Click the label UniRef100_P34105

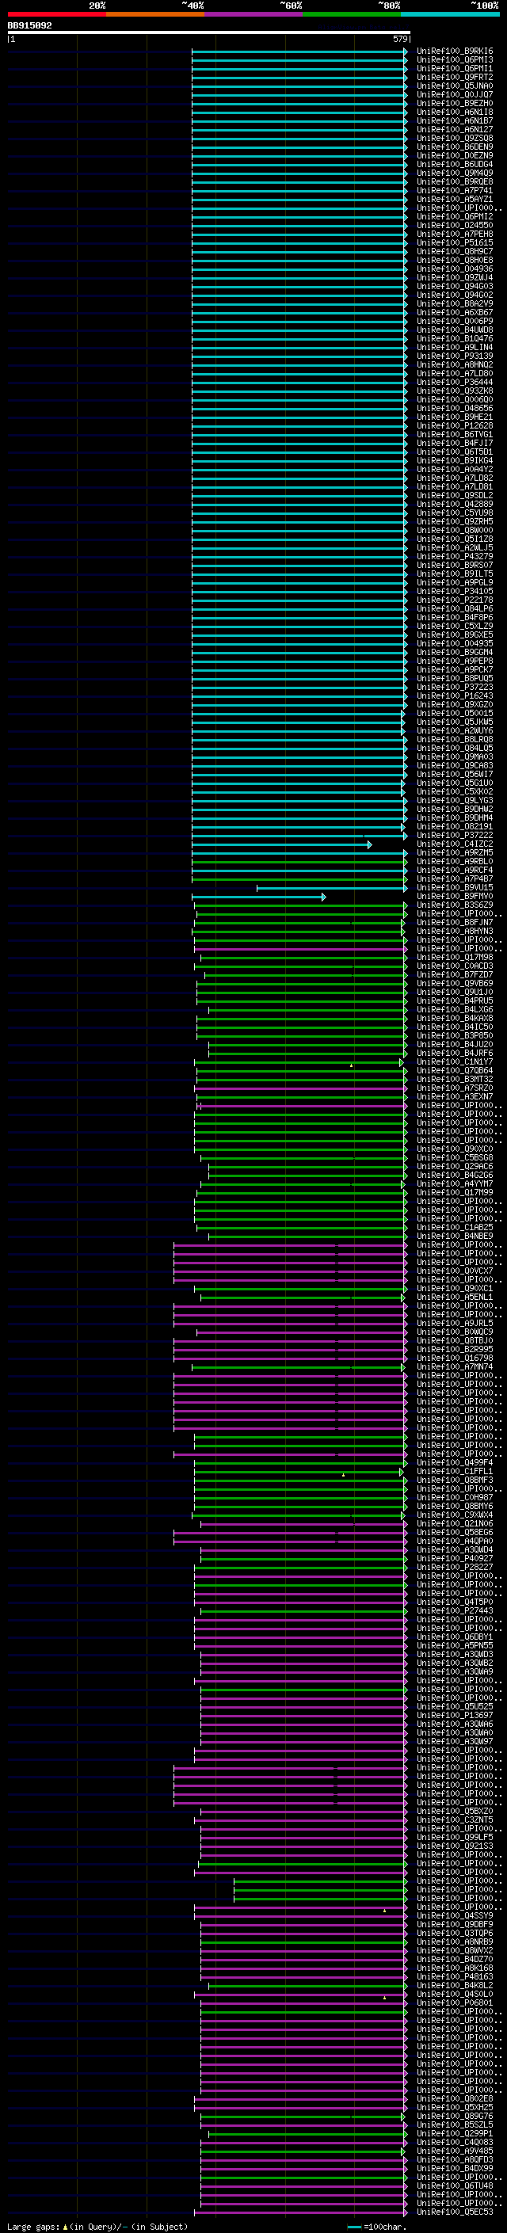455,591
